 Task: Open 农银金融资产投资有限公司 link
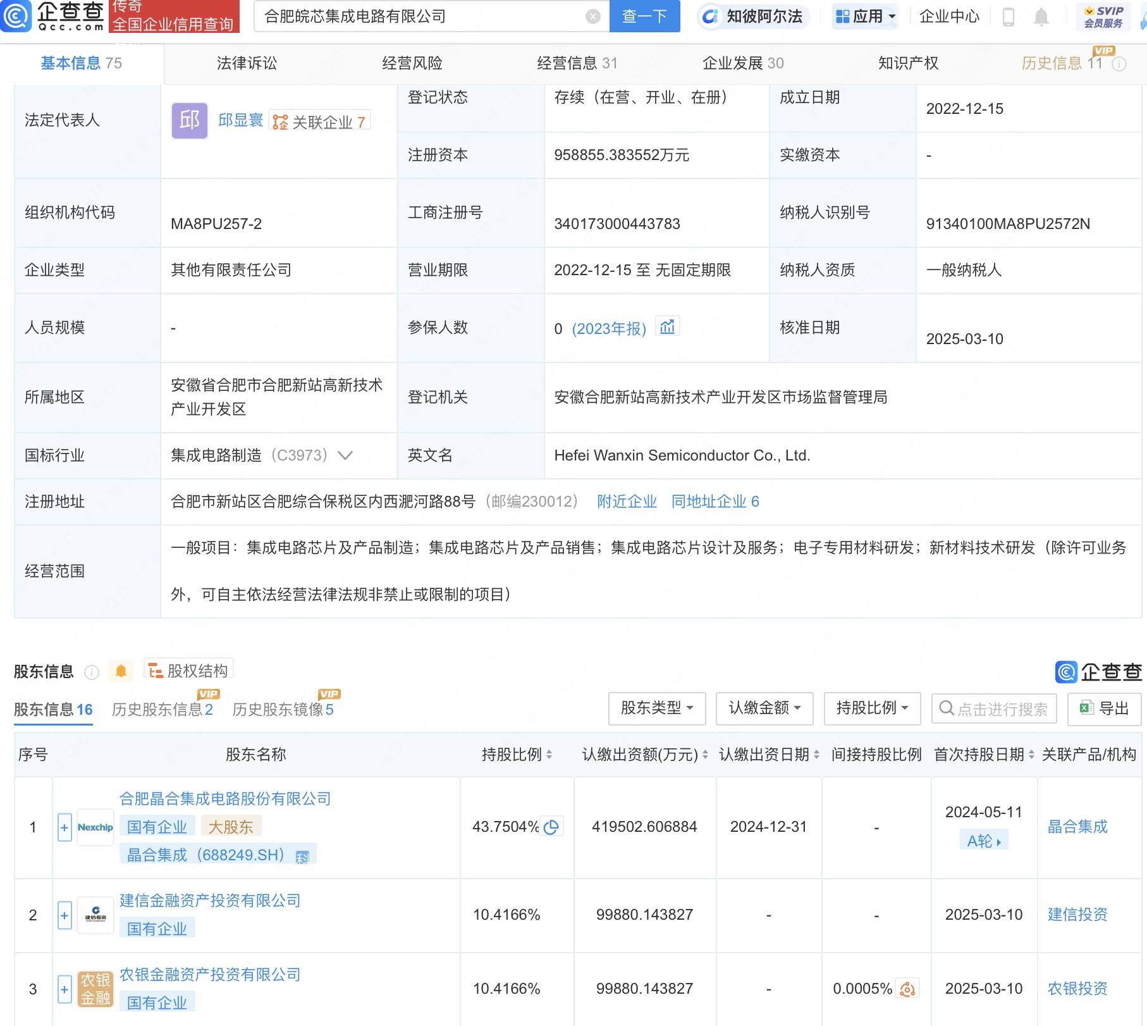pos(210,974)
